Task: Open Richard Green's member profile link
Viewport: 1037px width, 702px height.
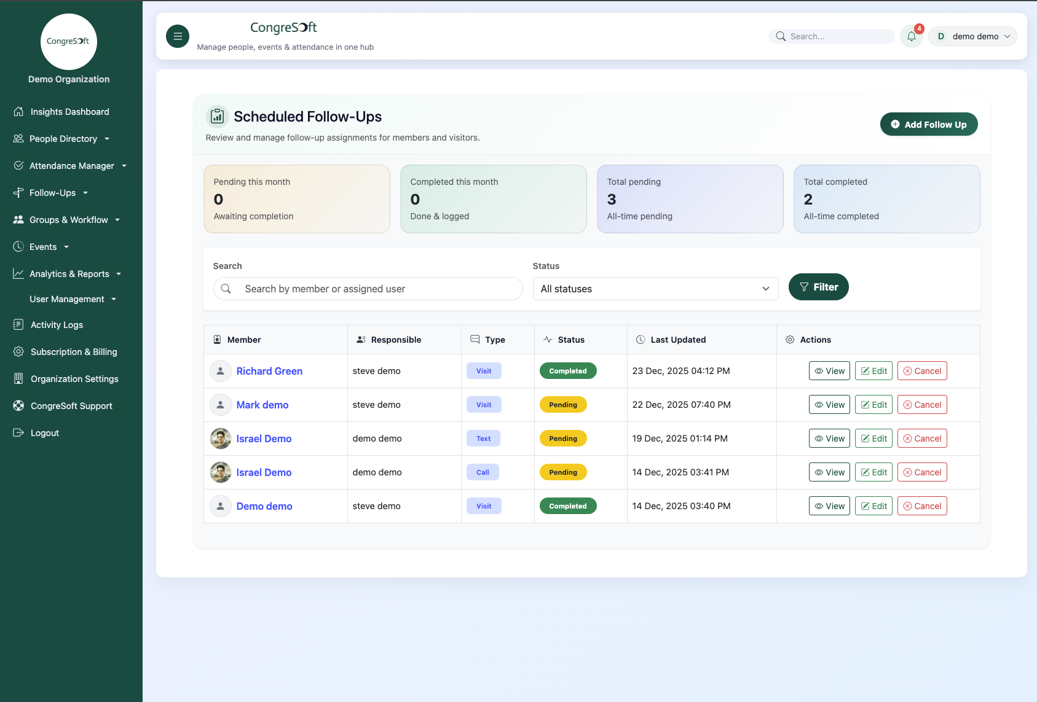Action: (269, 371)
